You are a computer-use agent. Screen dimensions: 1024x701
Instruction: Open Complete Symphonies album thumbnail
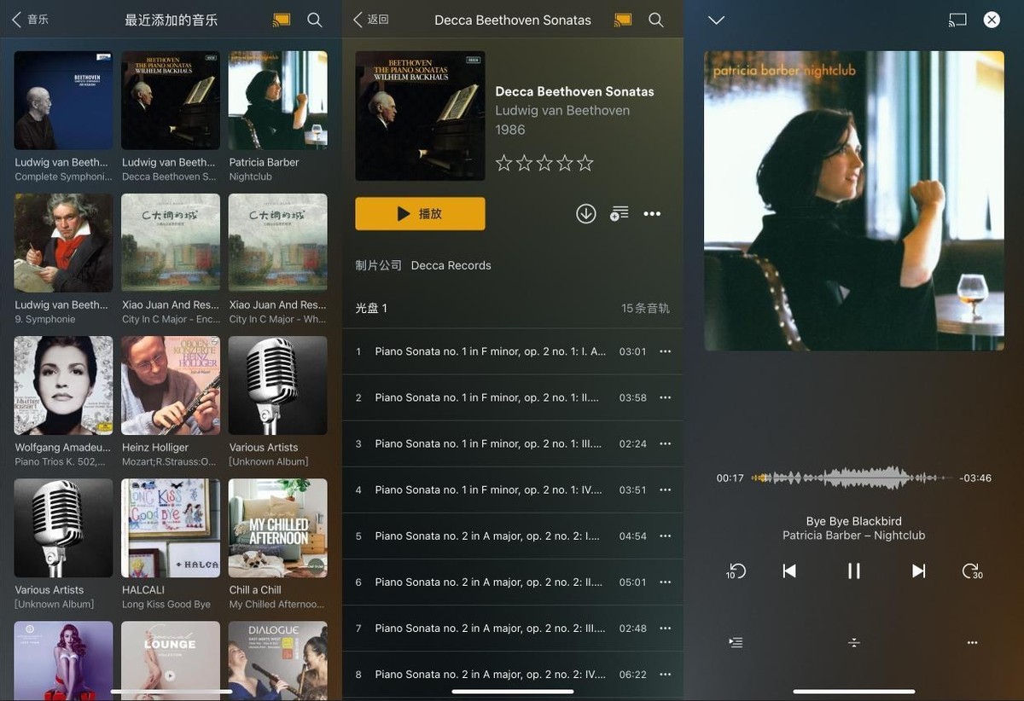tap(63, 101)
